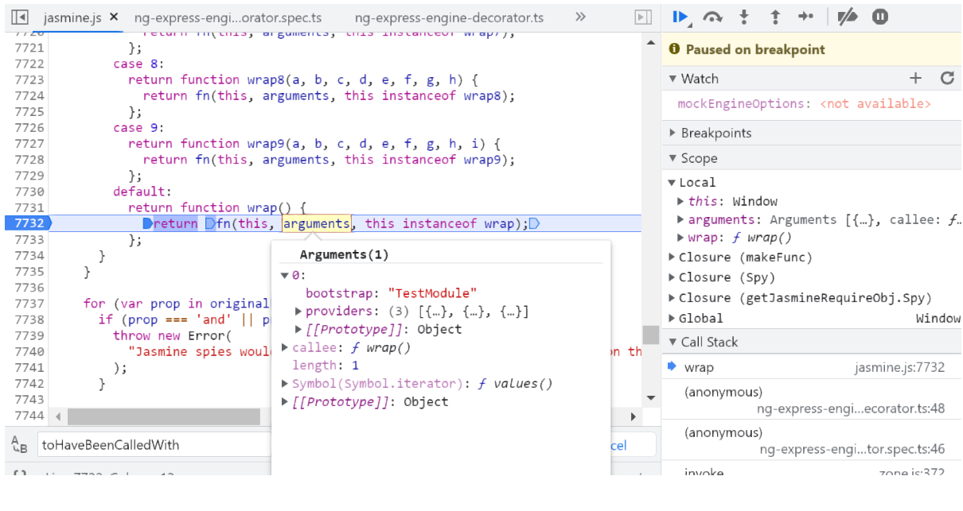Toggle match case search option

pyautogui.click(x=19, y=445)
